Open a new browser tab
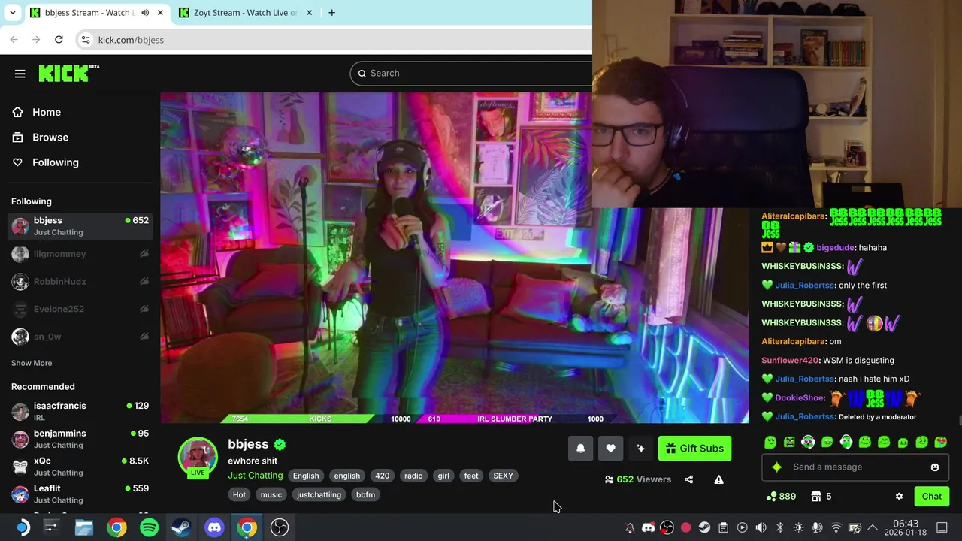This screenshot has width=962, height=541. click(331, 13)
